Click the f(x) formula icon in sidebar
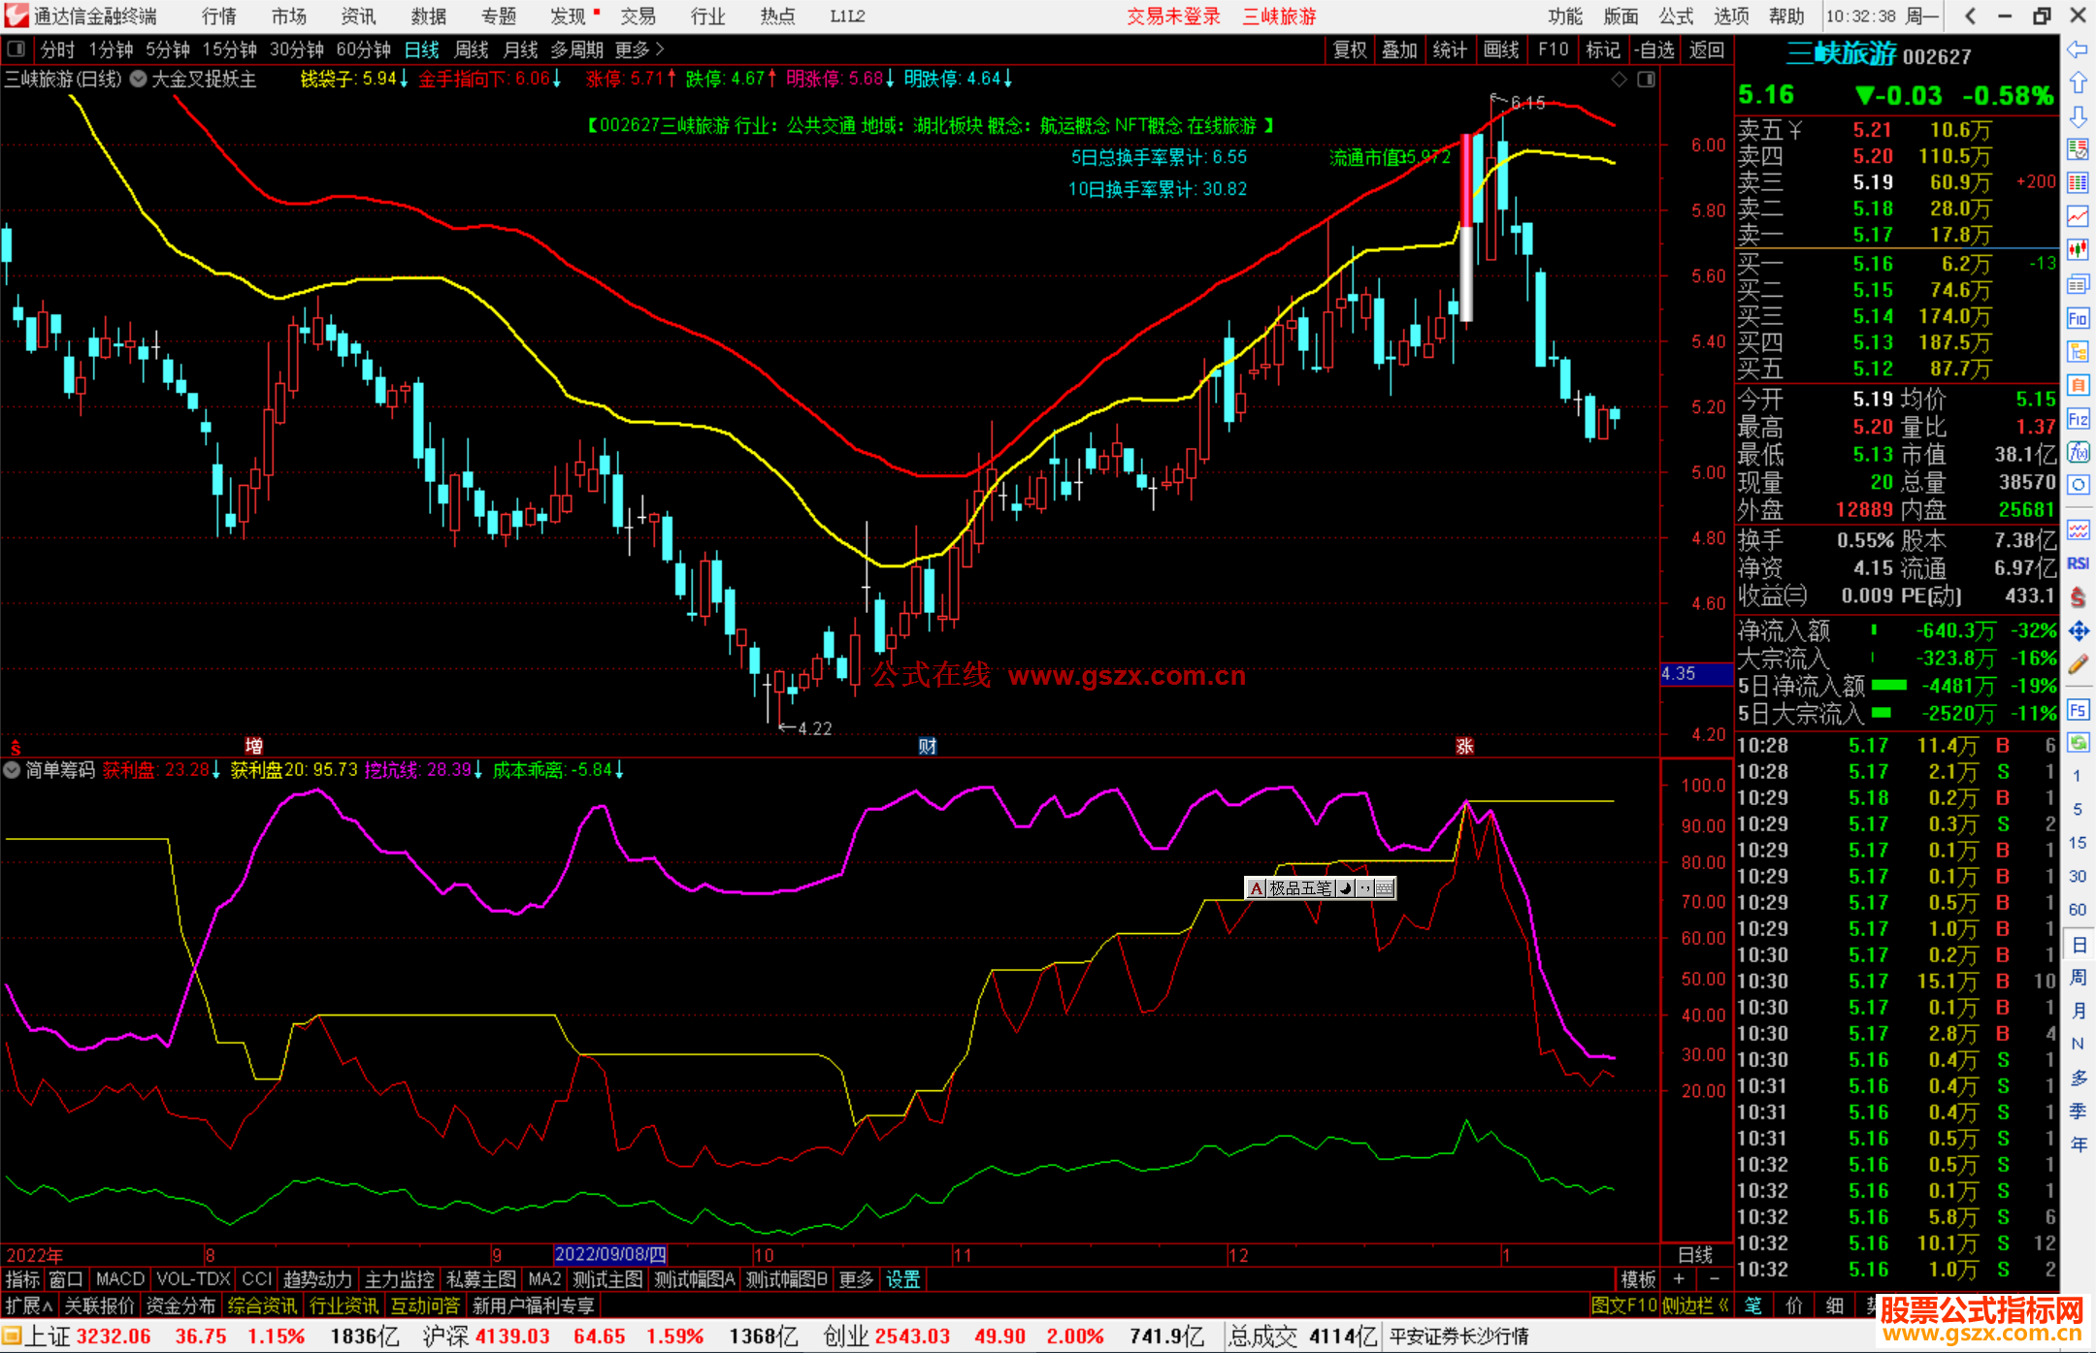Screen dimensions: 2096x1353 click(2078, 453)
